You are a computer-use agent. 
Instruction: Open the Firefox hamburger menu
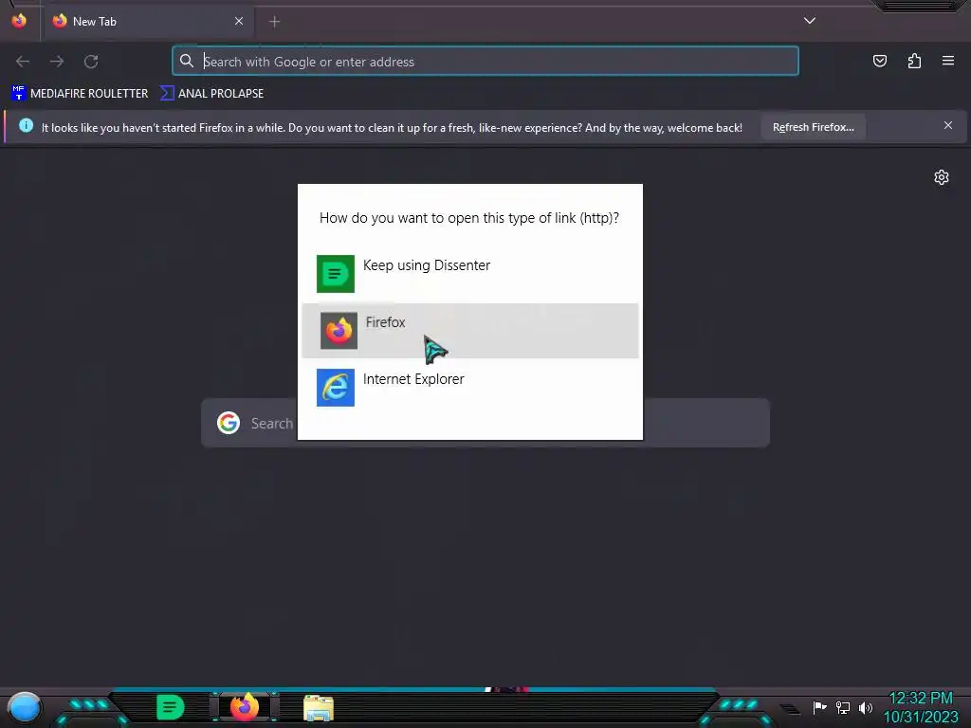(x=948, y=61)
